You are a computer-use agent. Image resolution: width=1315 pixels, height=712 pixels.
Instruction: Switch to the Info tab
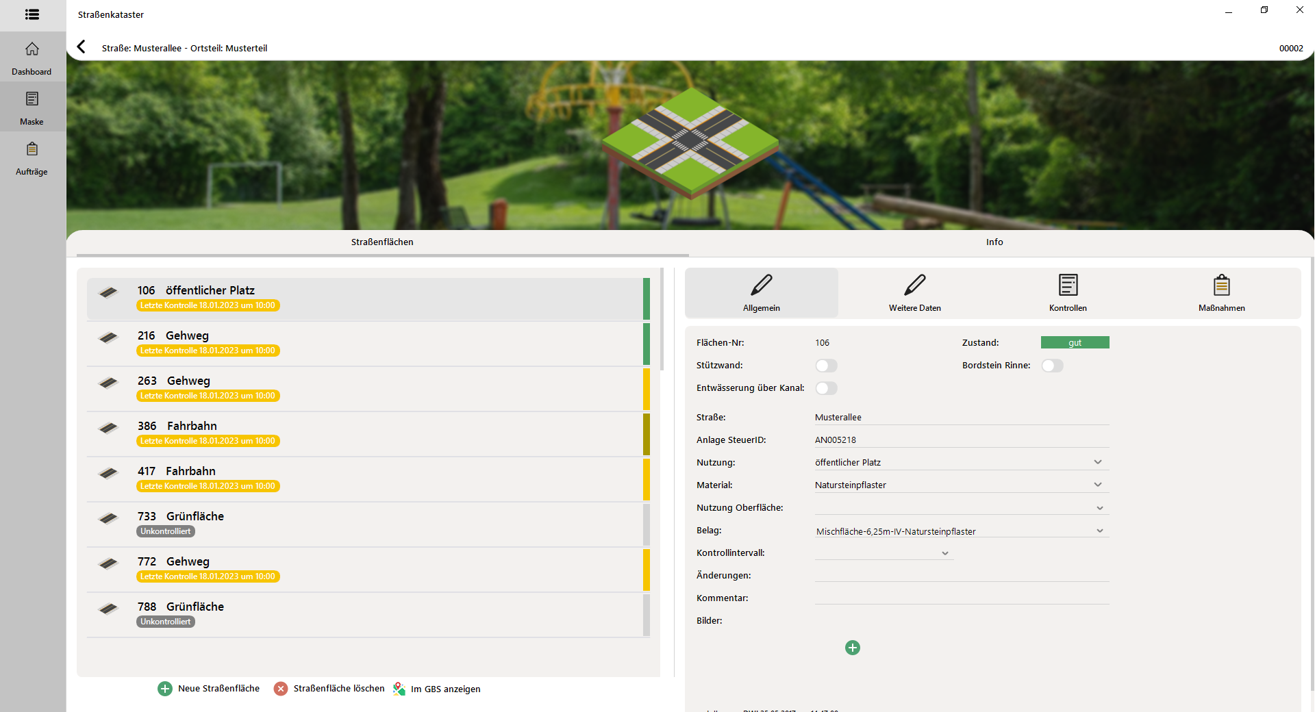994,242
